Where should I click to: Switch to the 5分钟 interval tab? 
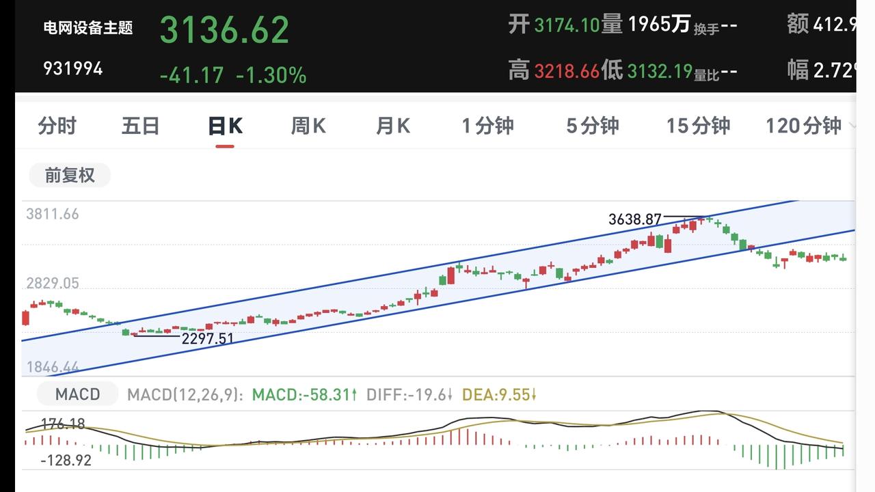[593, 126]
